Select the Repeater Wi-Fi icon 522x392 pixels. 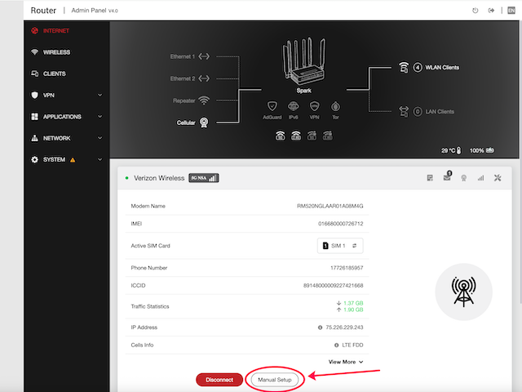coord(204,100)
